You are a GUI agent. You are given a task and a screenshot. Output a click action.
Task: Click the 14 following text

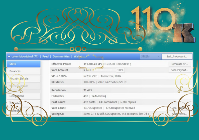(x=99, y=96)
